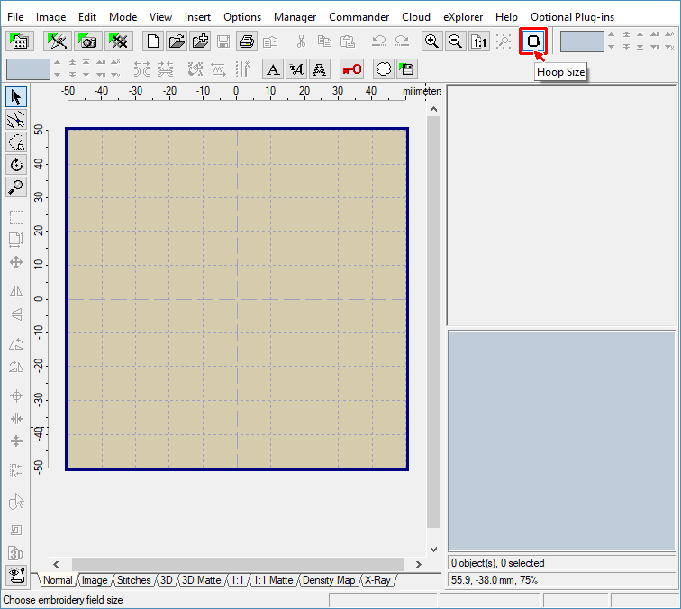Select the arrow selection tool
The height and width of the screenshot is (609, 681).
tap(16, 97)
